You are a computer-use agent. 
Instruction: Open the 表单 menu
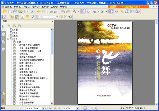45,7
